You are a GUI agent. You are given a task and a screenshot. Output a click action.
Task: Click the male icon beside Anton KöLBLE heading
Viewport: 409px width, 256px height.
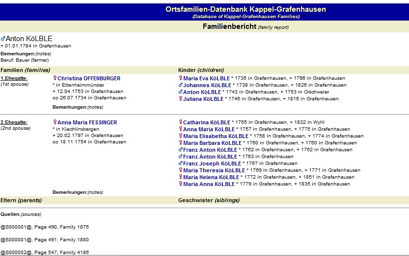pyautogui.click(x=3, y=39)
